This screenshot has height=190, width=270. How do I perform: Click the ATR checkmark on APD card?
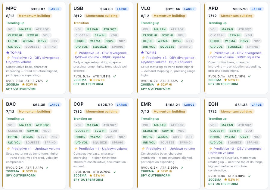[x=249, y=76]
